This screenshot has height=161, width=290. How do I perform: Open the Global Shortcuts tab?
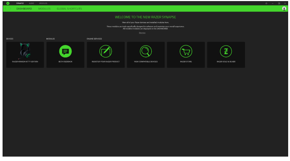coord(69,9)
